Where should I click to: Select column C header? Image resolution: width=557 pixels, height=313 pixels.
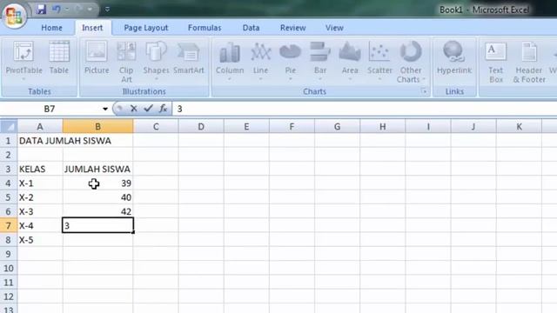(x=156, y=127)
